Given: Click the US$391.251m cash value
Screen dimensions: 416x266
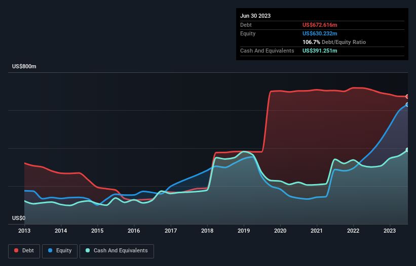Looking at the screenshot, I should pyautogui.click(x=320, y=51).
